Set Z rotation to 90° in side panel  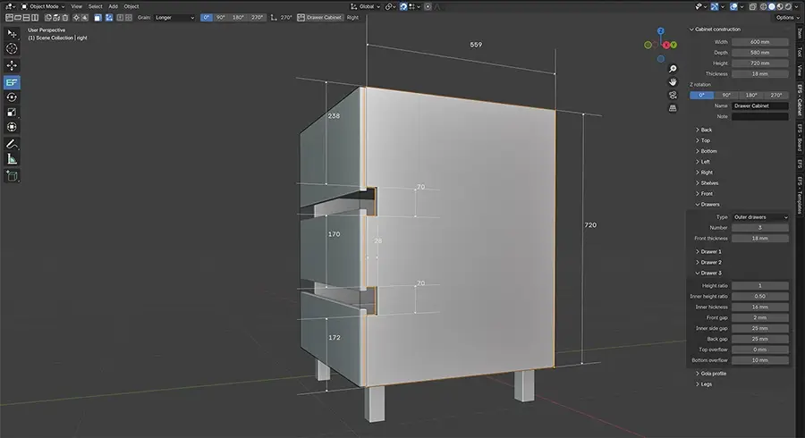click(726, 95)
